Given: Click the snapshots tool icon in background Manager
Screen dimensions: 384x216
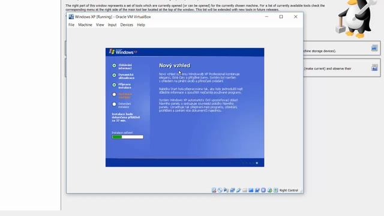Looking at the screenshot, I should (374, 67).
